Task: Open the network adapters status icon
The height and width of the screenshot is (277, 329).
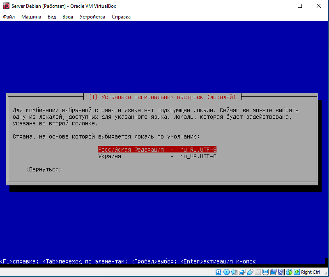Action: point(242,272)
